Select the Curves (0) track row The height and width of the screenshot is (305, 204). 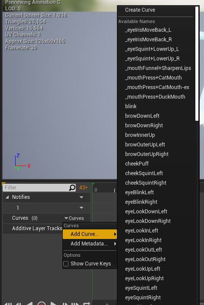point(46,218)
